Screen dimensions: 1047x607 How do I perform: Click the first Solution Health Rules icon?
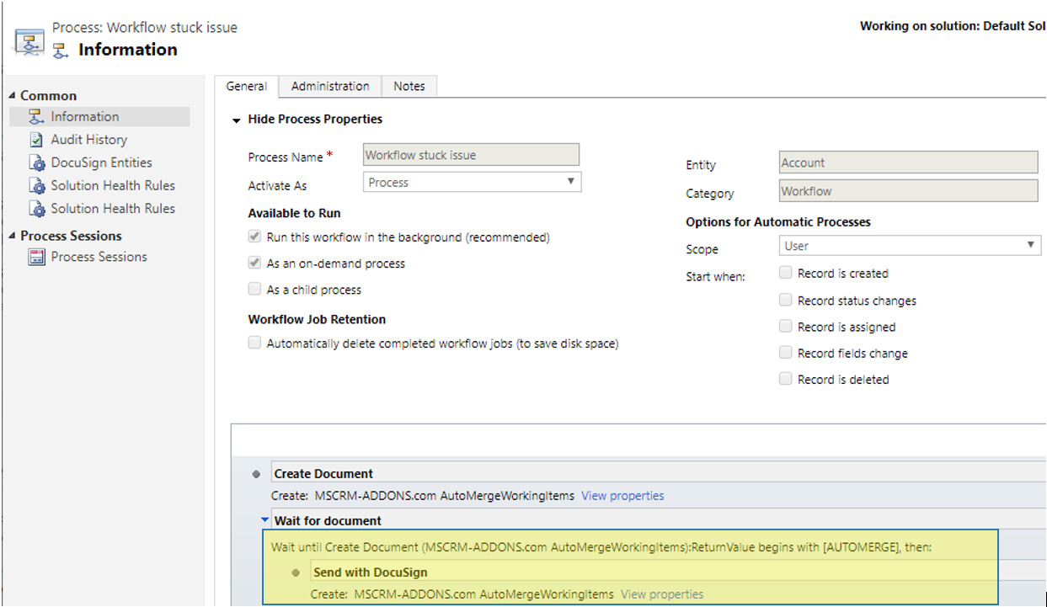(36, 185)
